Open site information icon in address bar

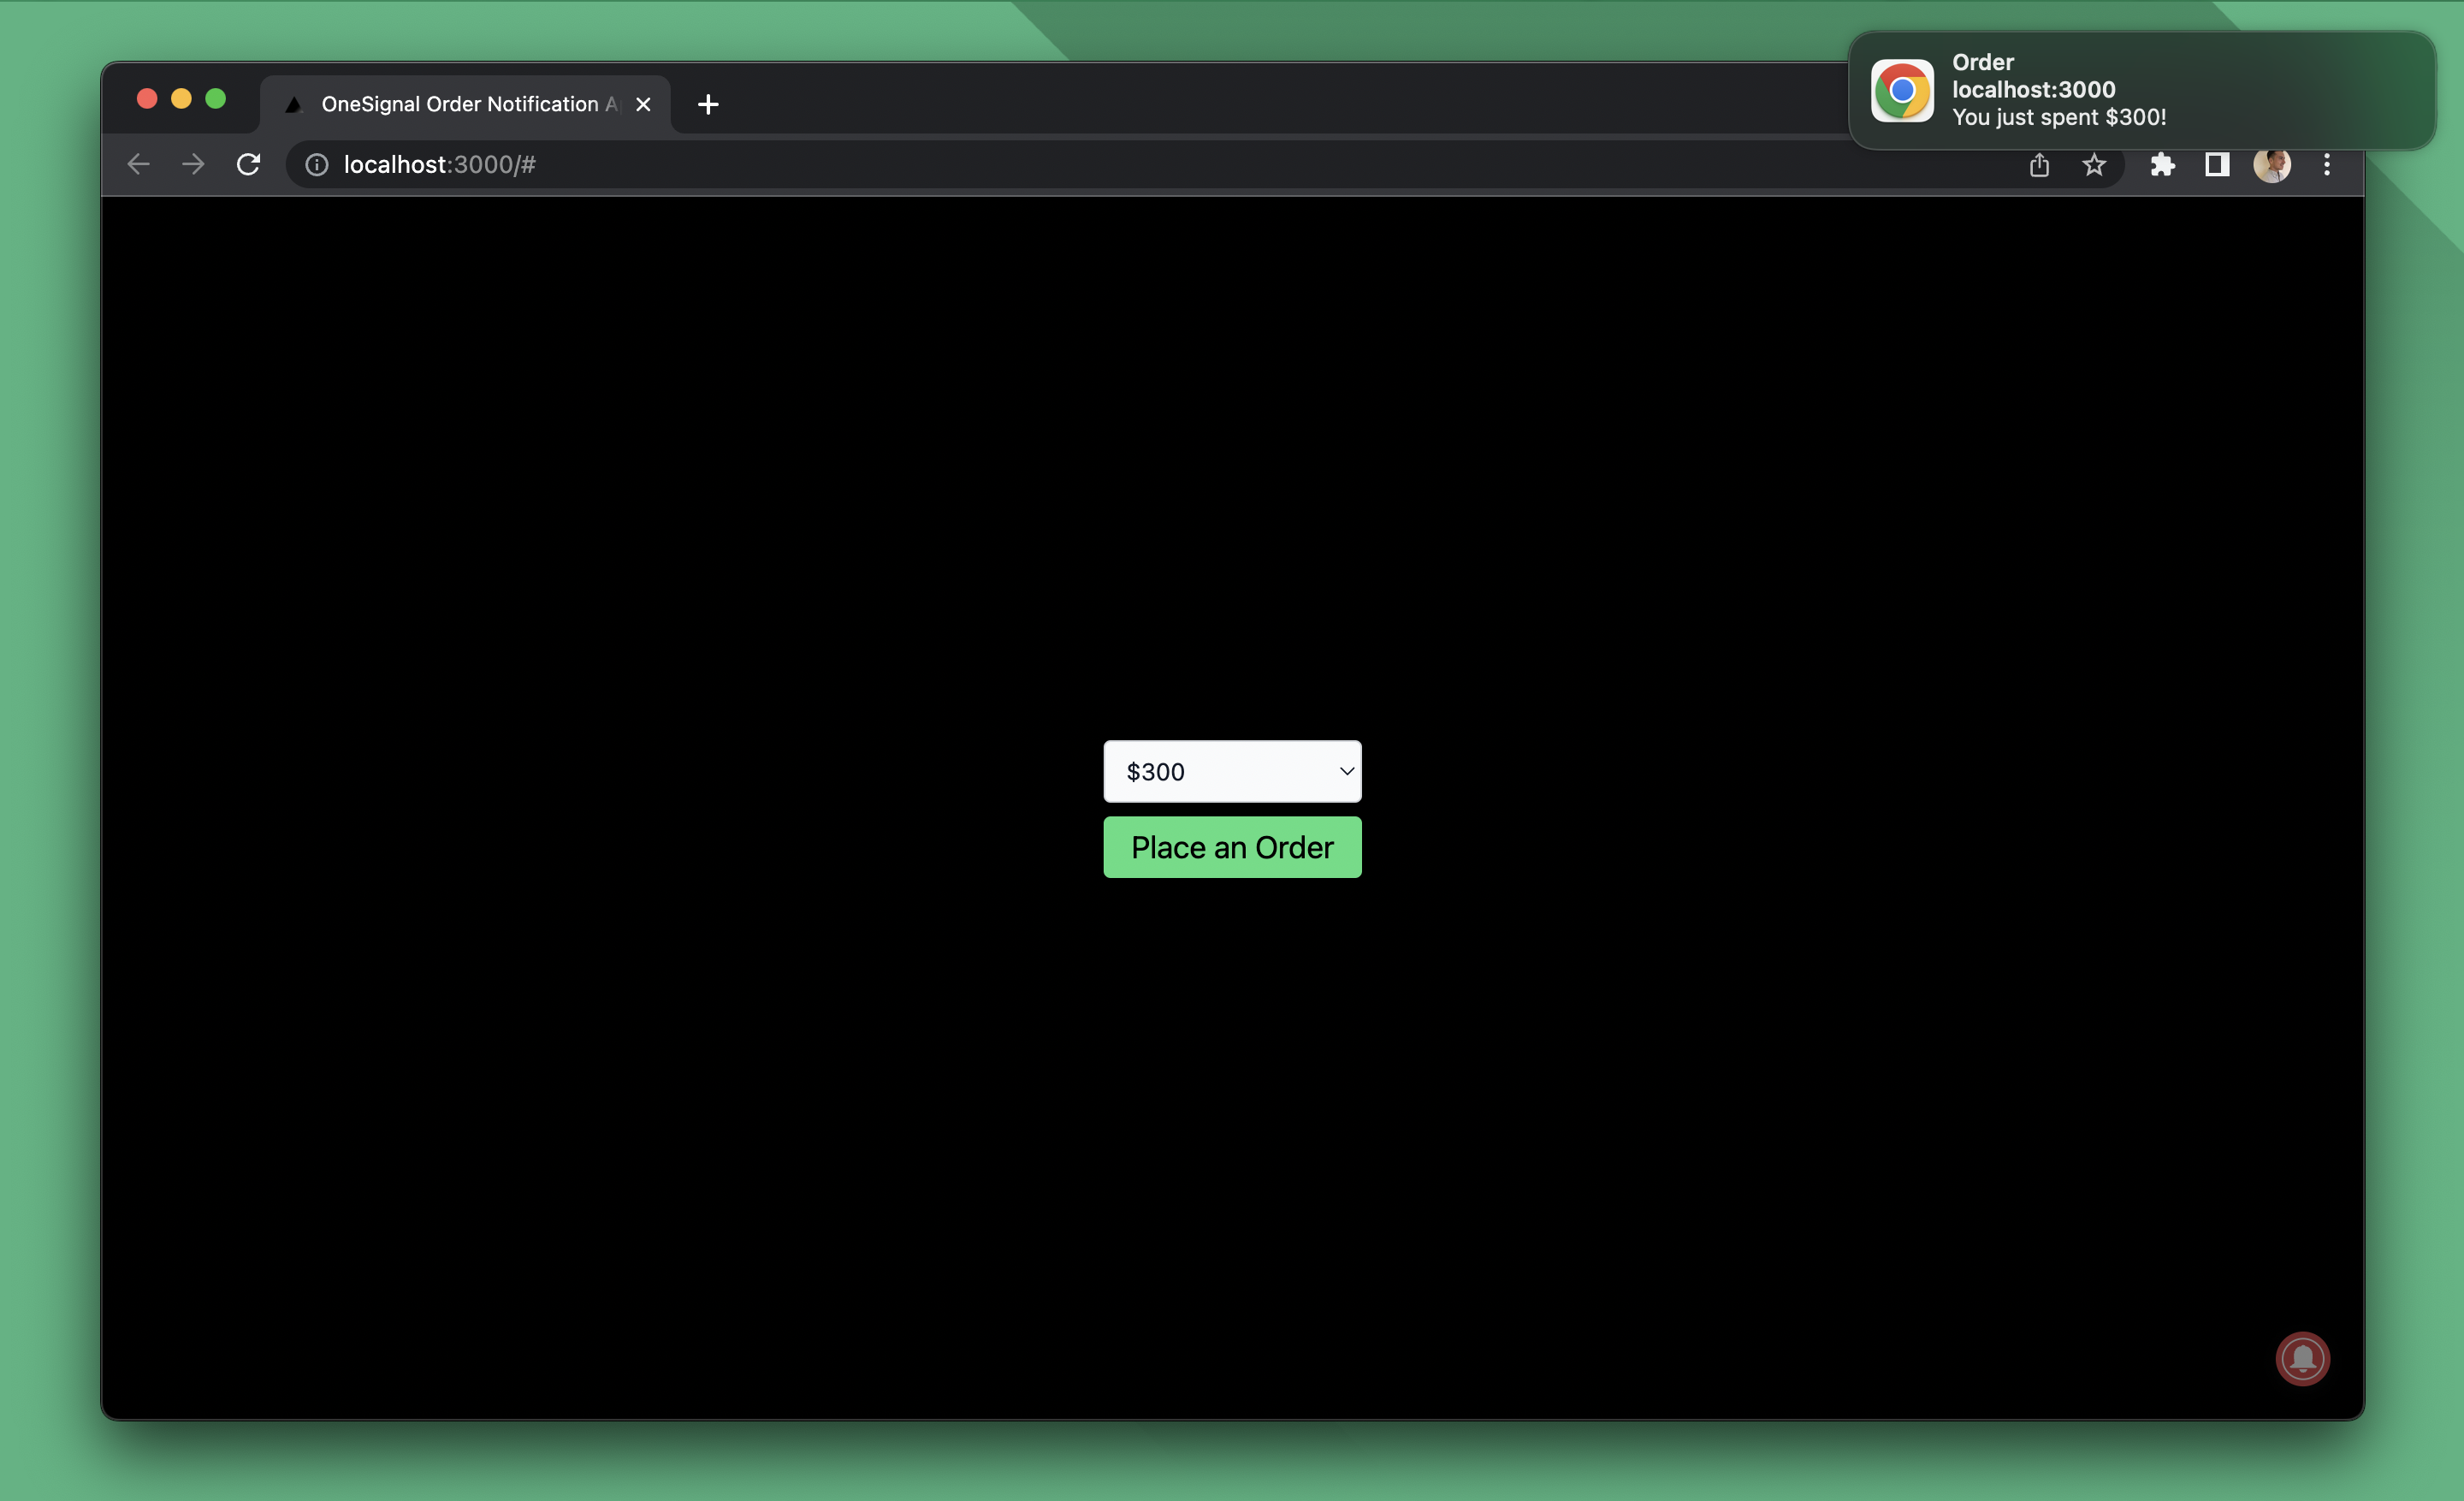[316, 165]
